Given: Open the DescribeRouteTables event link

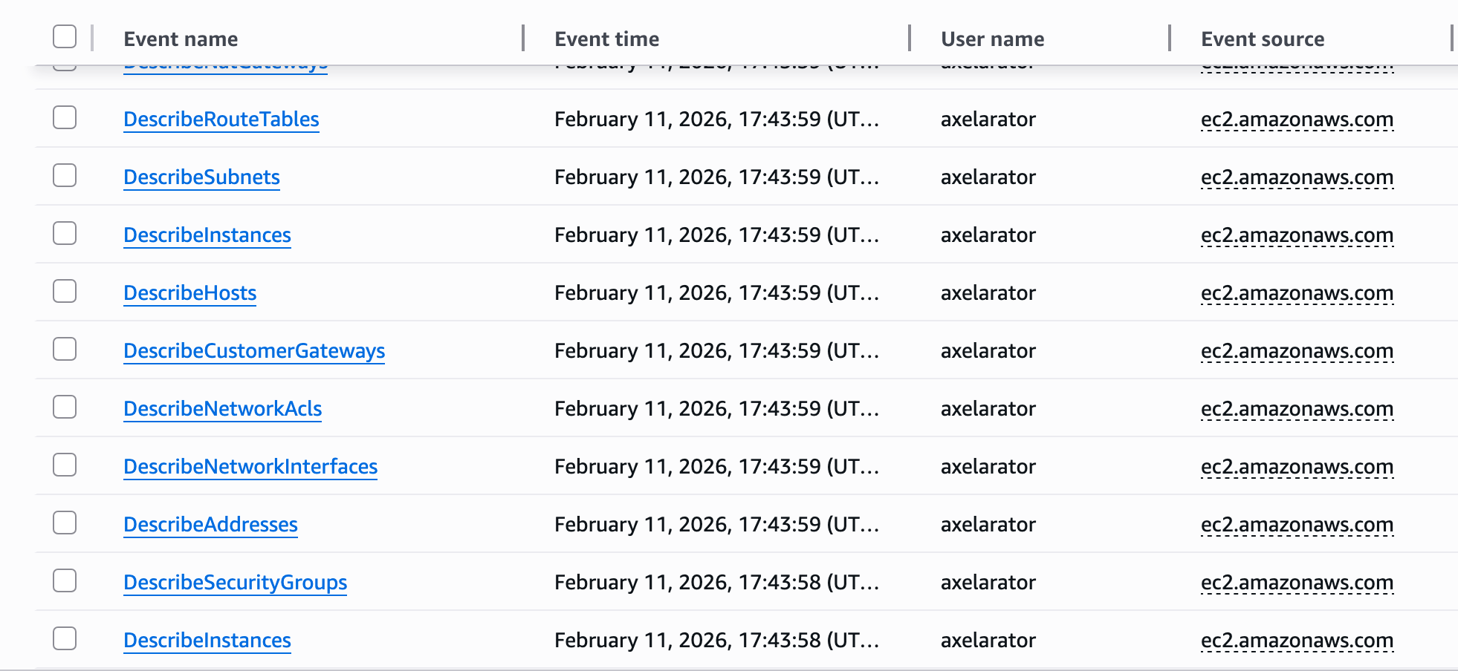Looking at the screenshot, I should coord(221,120).
